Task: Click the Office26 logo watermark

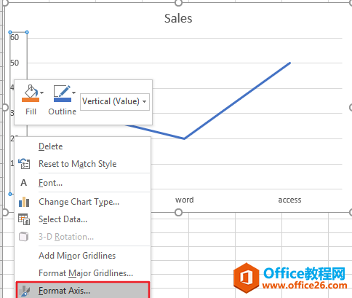Action: coord(290,278)
